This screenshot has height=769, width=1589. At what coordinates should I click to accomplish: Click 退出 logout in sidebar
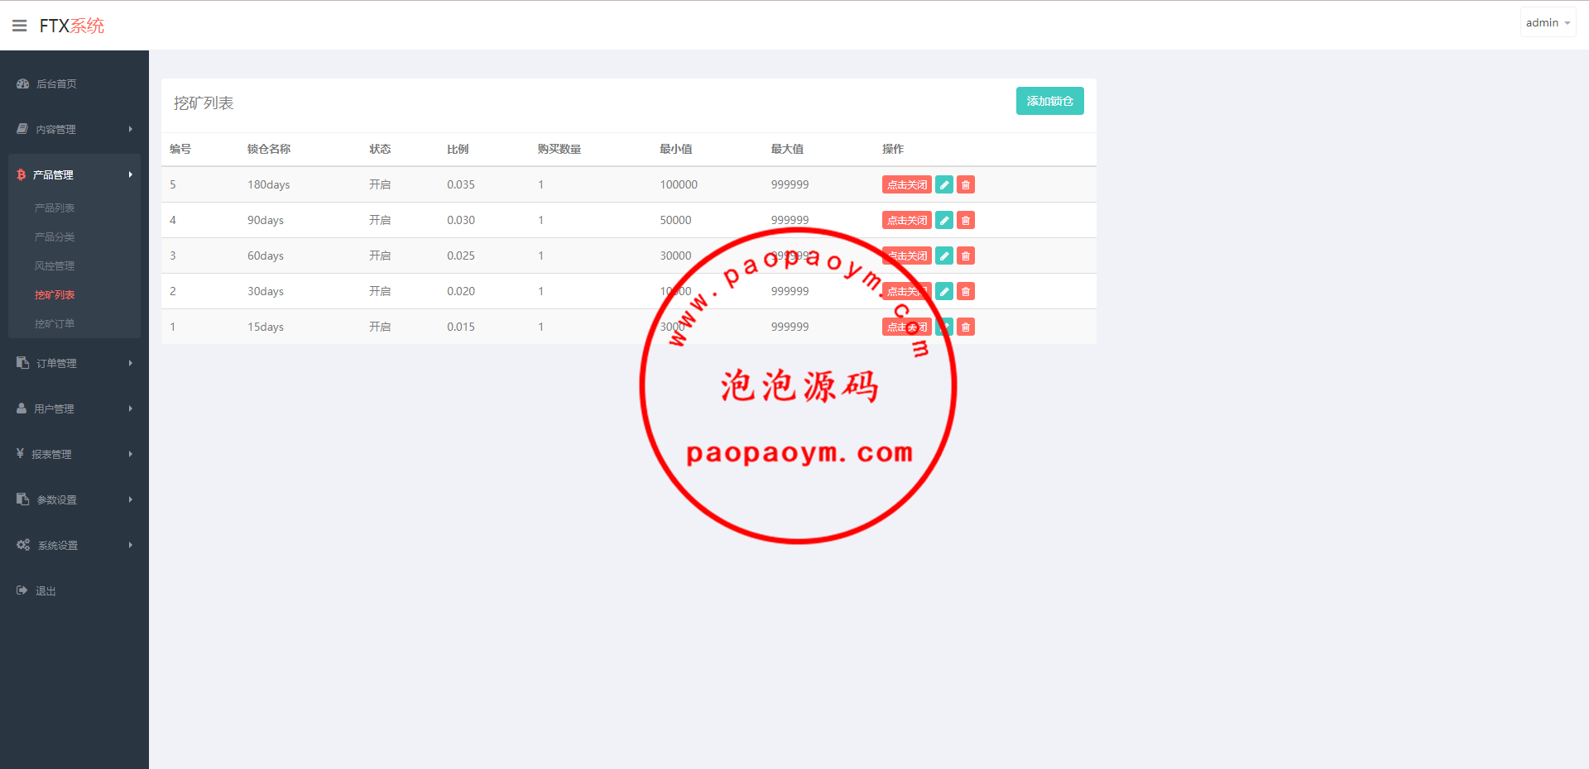pyautogui.click(x=74, y=590)
